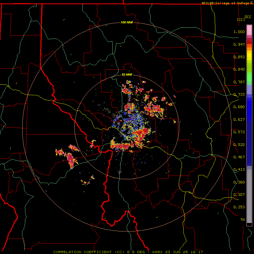
Task: Click the 0.840 scale value
Action: pos(239,69)
